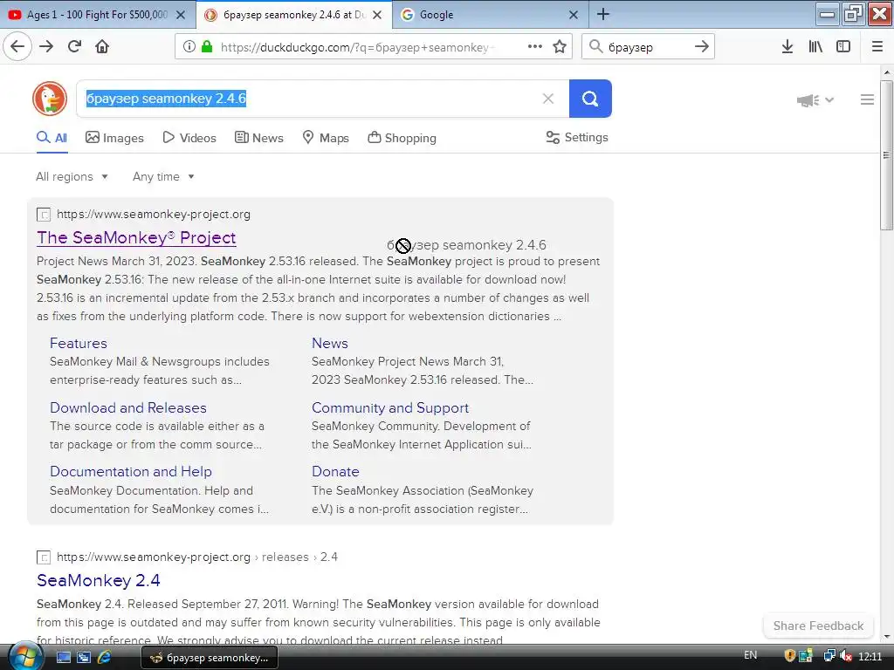The width and height of the screenshot is (894, 670).
Task: Close the Google tab
Action: (574, 15)
